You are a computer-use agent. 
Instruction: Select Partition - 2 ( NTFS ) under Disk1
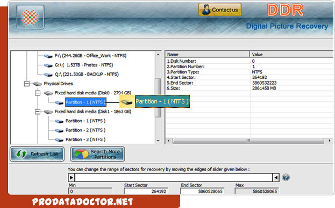85,130
